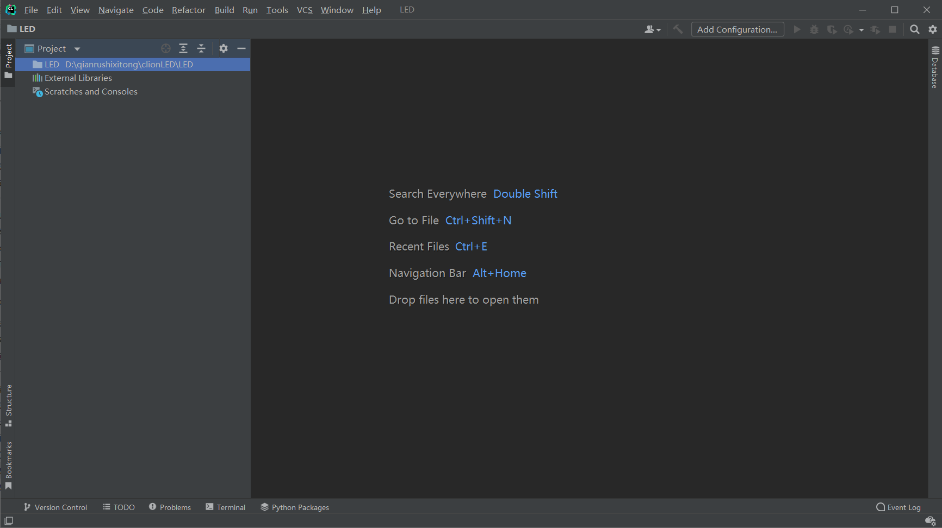Click Expand All in Project panel

[x=183, y=48]
